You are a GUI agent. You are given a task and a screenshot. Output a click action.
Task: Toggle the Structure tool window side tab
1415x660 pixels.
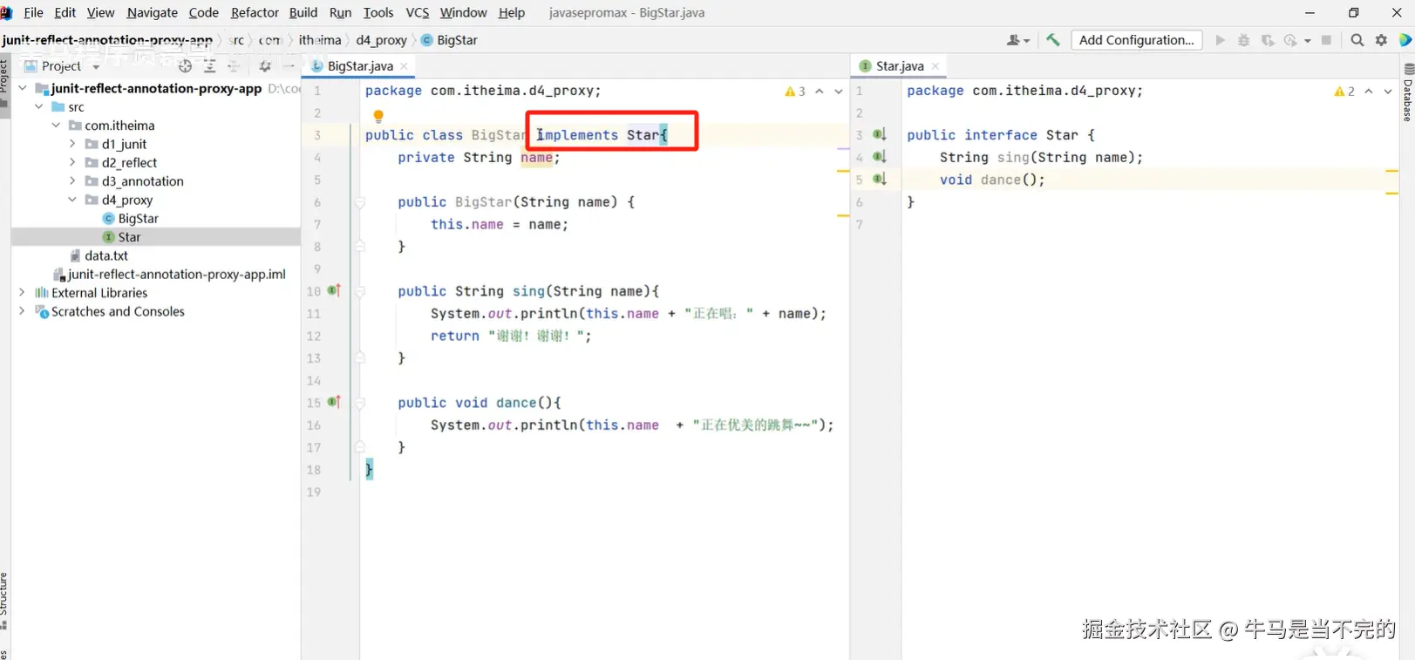pos(4,602)
